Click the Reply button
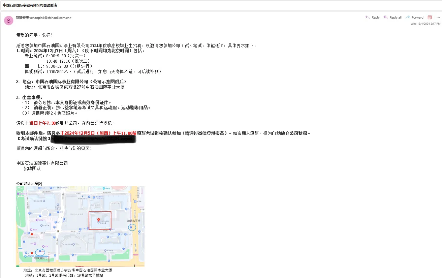The width and height of the screenshot is (442, 278). 373,18
